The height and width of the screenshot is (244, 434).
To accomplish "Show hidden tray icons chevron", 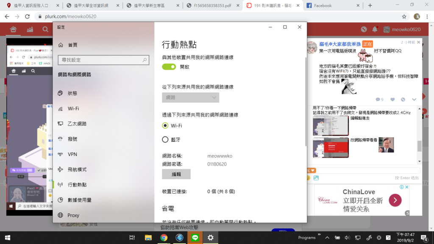I will pos(327,238).
